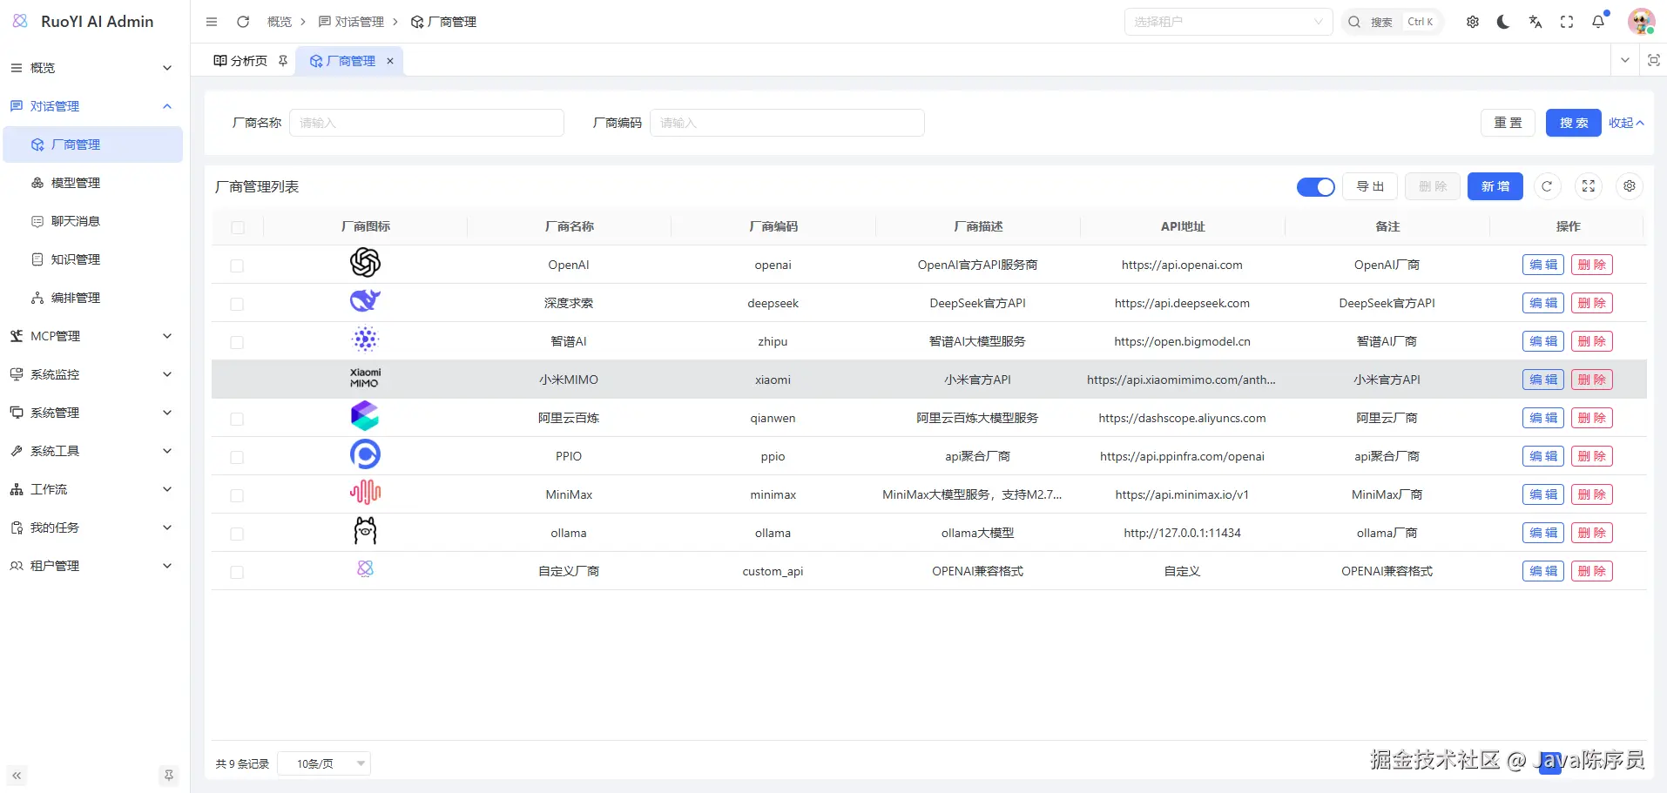1667x793 pixels.
Task: Open the table column settings gear
Action: [1630, 186]
